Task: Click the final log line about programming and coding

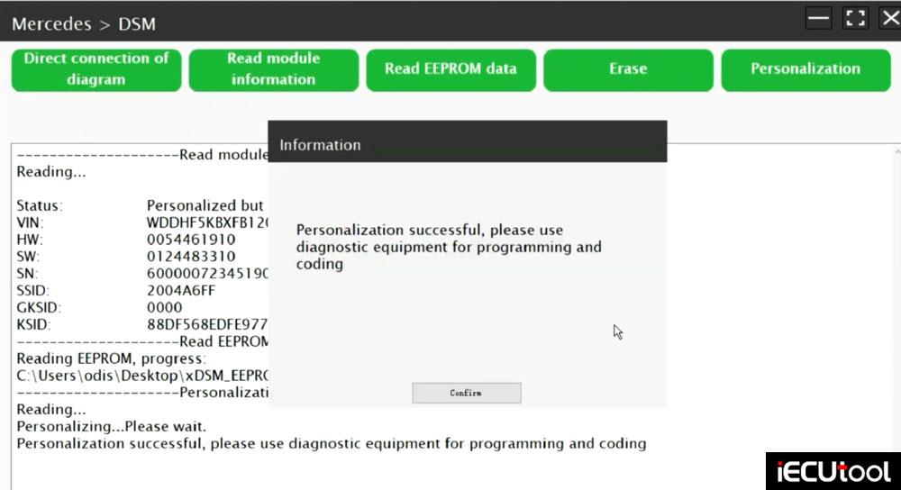Action: [332, 443]
